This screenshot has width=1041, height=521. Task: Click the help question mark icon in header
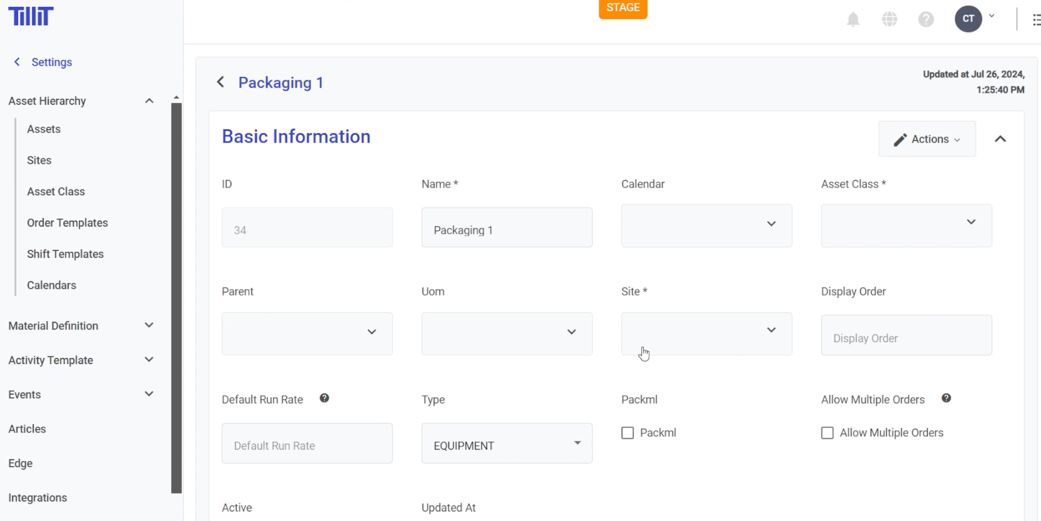click(x=926, y=20)
